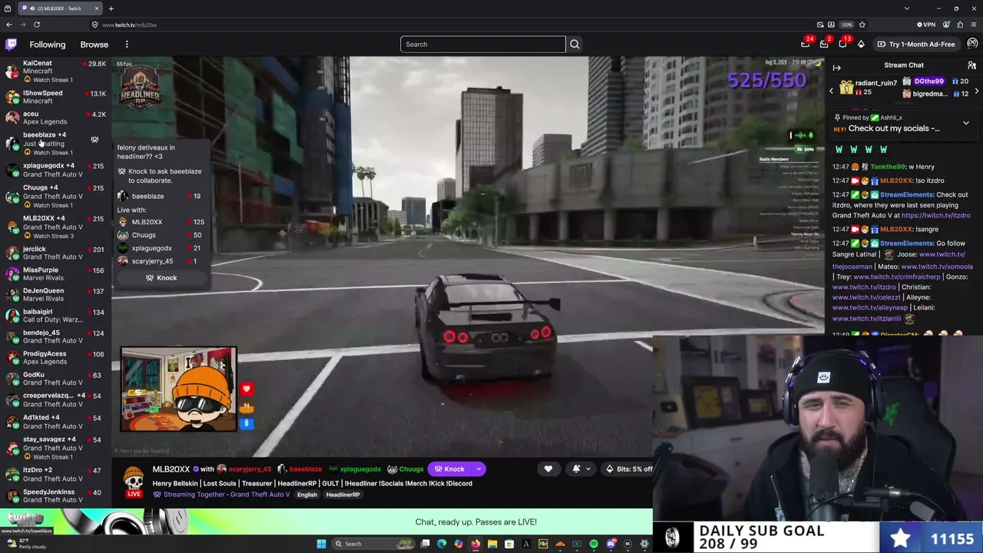Open KaiCenat channel in sidebar

click(x=55, y=71)
